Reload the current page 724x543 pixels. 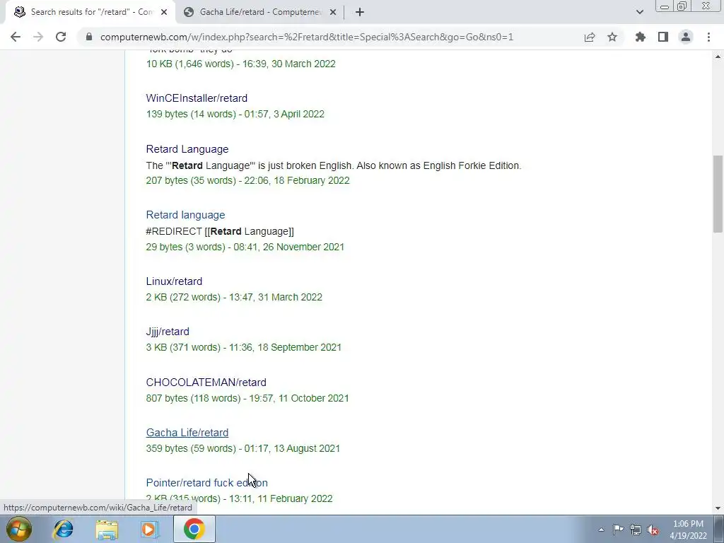coord(61,37)
